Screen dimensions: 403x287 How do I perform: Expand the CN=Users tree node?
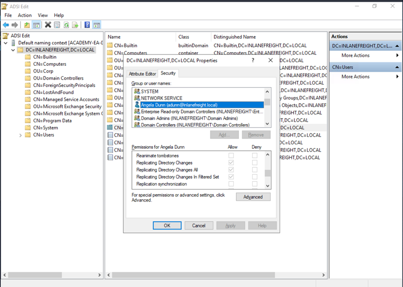point(20,135)
